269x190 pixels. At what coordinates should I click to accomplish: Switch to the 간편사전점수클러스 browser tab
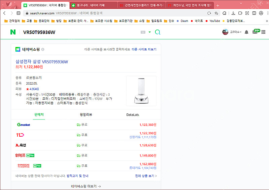141,5
